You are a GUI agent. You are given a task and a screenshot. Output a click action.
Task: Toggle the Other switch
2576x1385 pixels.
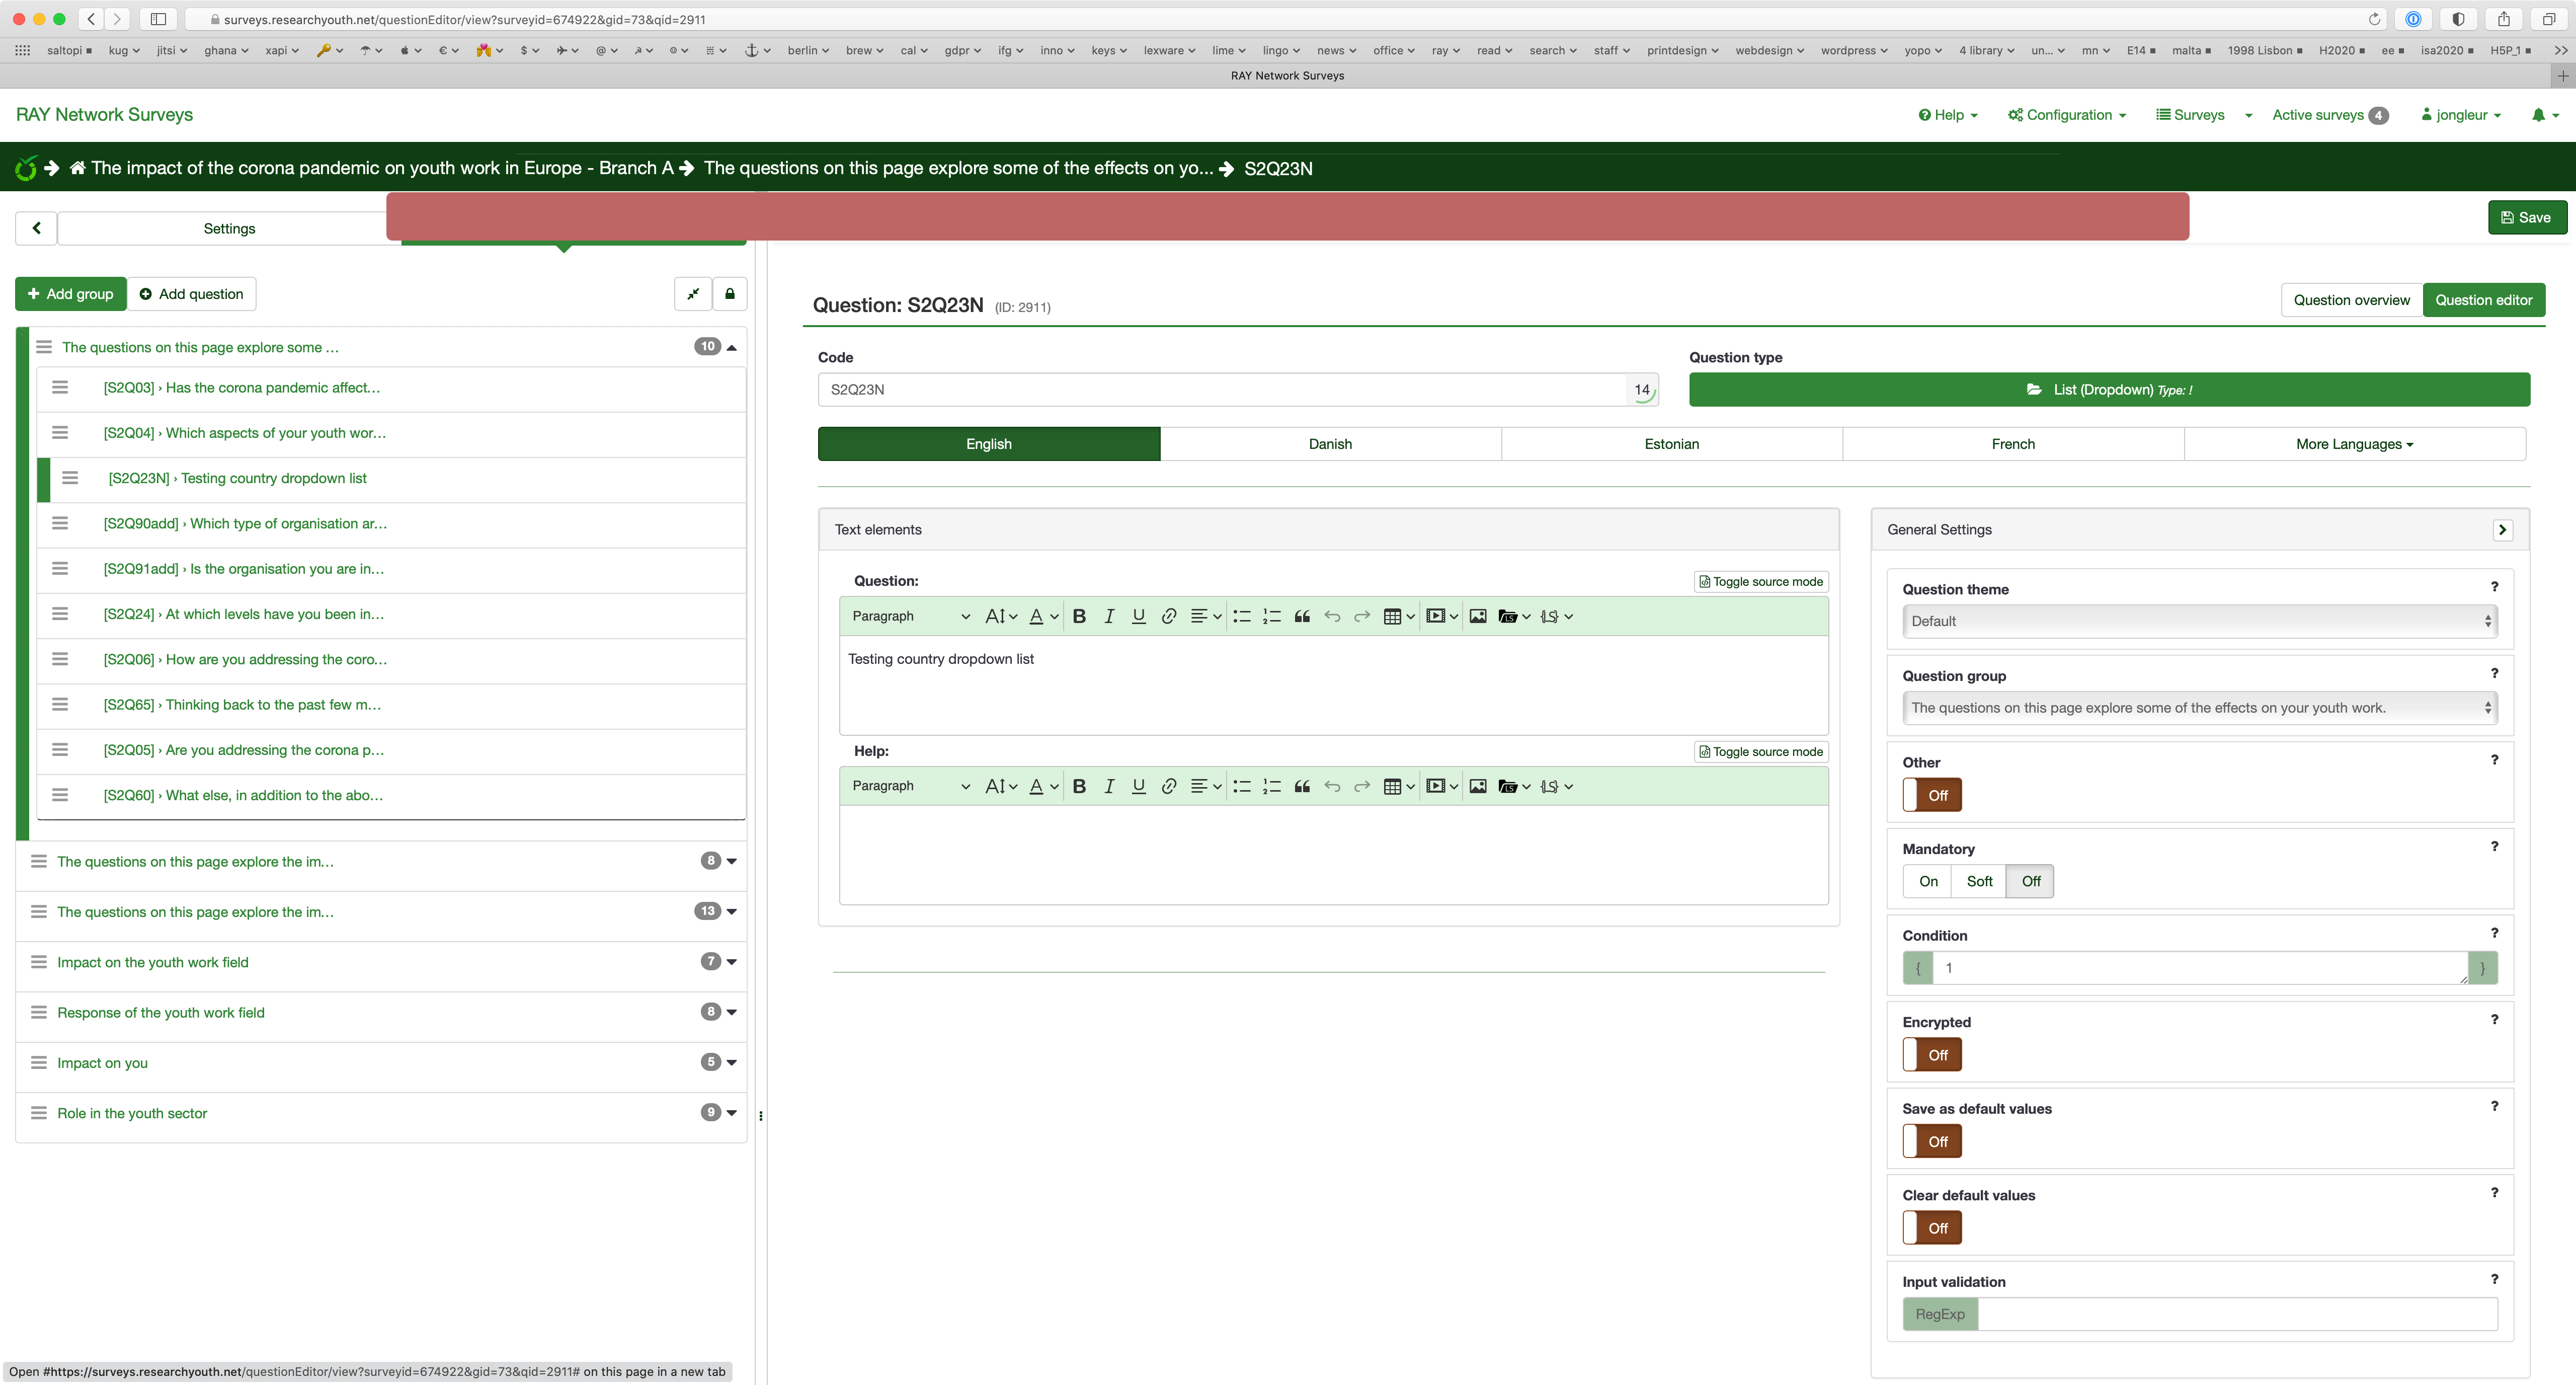[1932, 795]
